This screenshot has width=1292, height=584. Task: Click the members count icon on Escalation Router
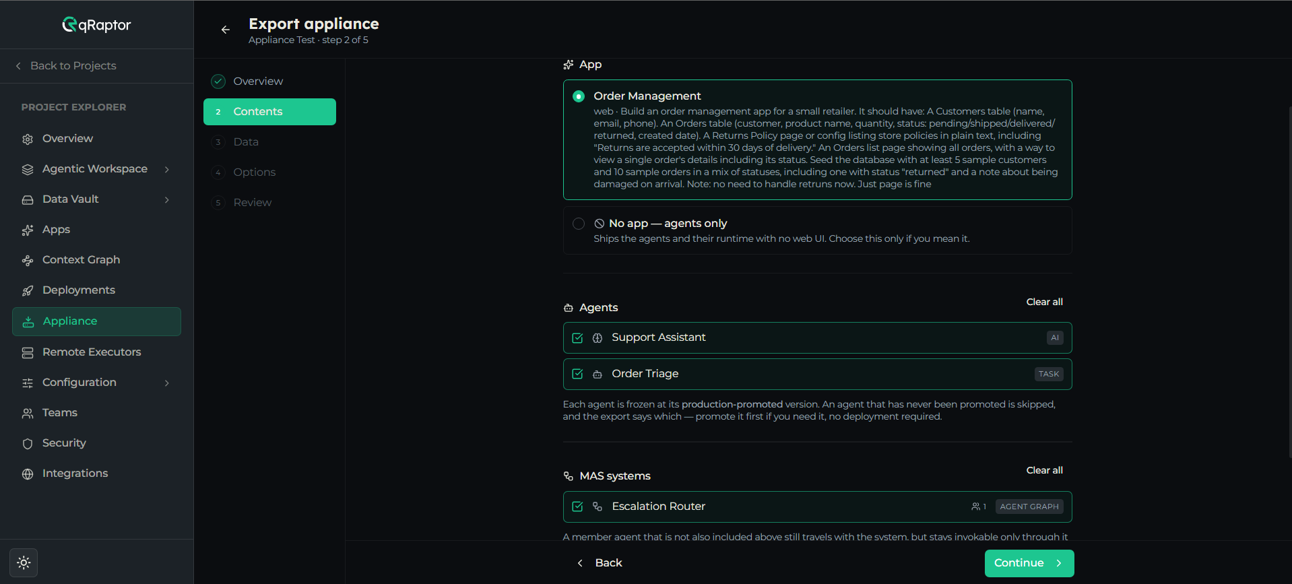pyautogui.click(x=975, y=507)
